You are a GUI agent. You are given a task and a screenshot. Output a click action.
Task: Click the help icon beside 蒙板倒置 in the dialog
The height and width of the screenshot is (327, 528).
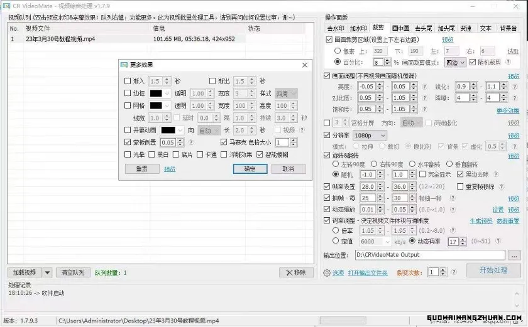[191, 142]
